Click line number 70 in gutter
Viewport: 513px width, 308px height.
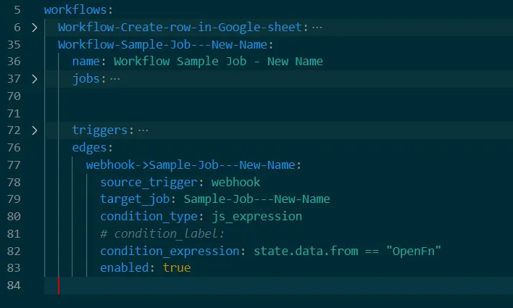[14, 96]
